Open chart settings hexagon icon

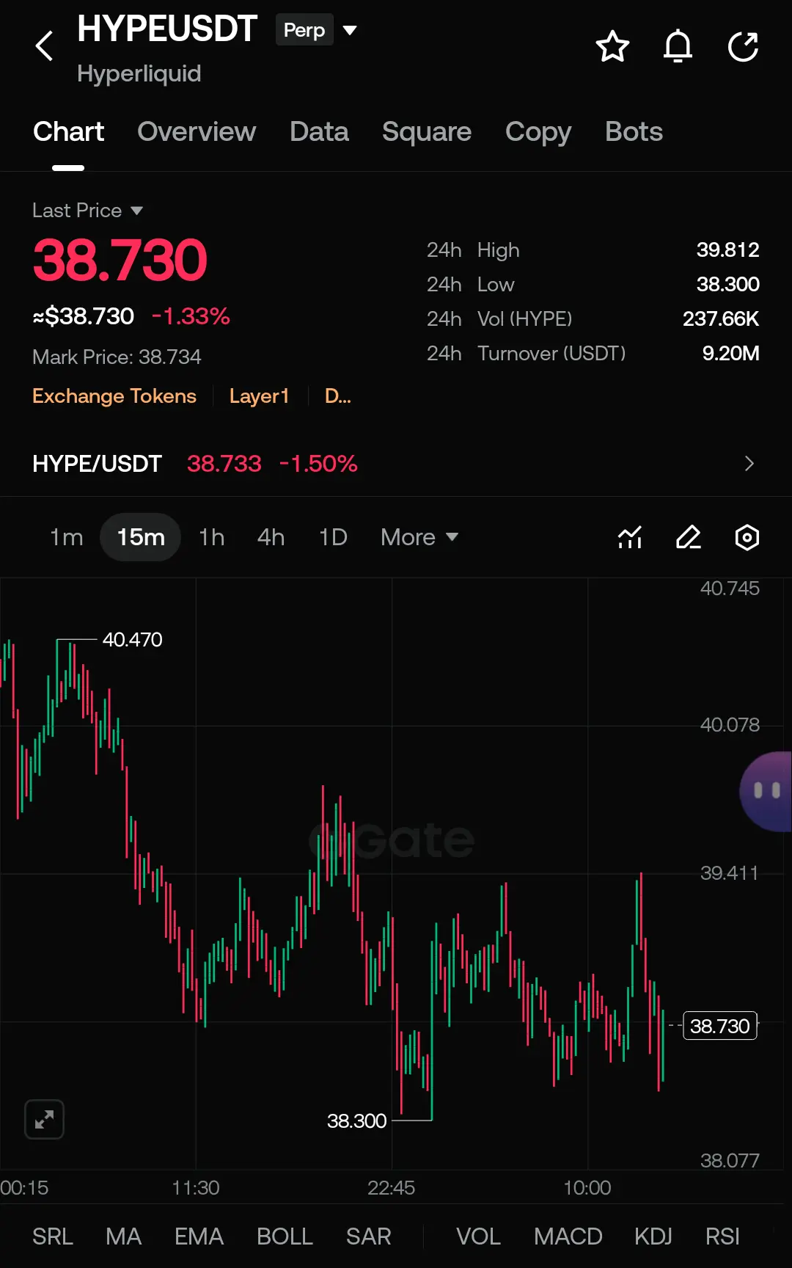tap(747, 537)
